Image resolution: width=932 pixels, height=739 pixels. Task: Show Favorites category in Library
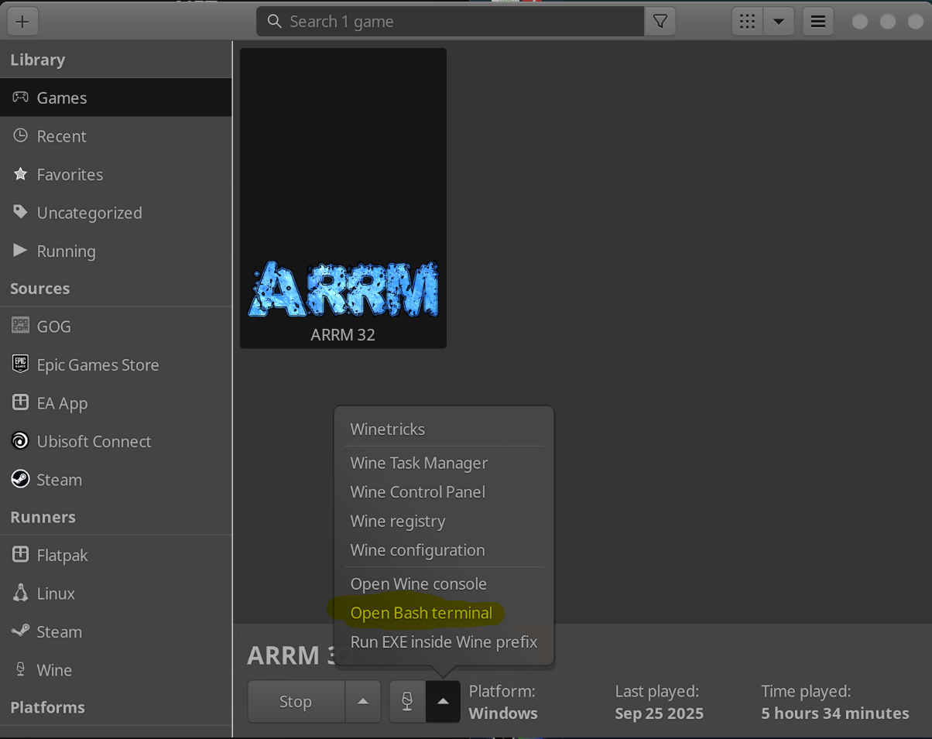70,175
